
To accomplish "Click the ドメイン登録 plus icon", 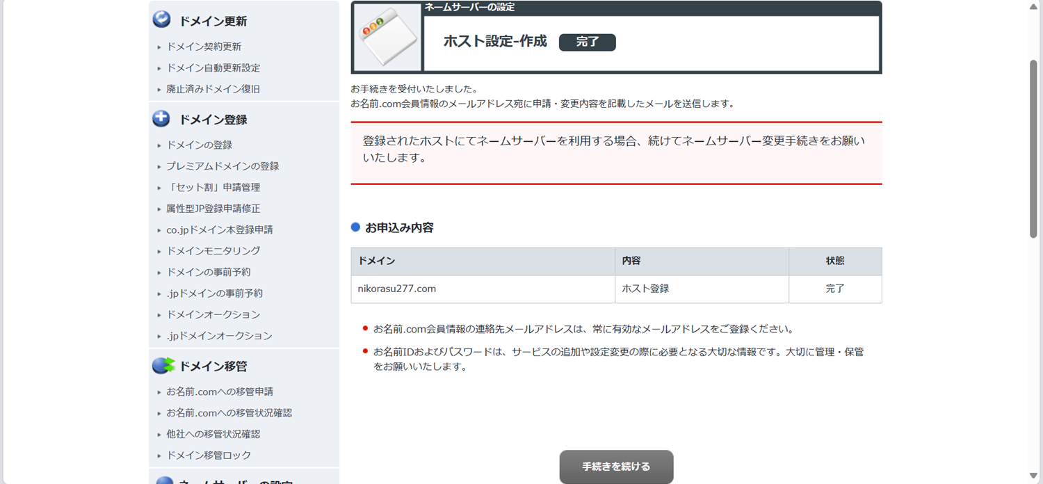I will coord(161,118).
